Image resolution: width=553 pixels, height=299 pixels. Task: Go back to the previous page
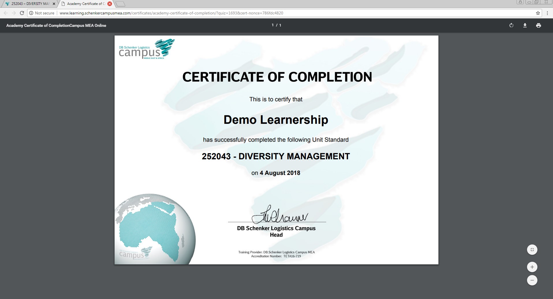coord(6,13)
